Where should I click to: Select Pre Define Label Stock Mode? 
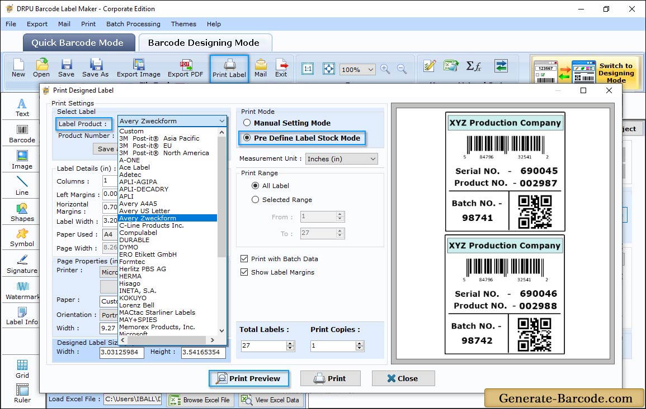[x=247, y=138]
